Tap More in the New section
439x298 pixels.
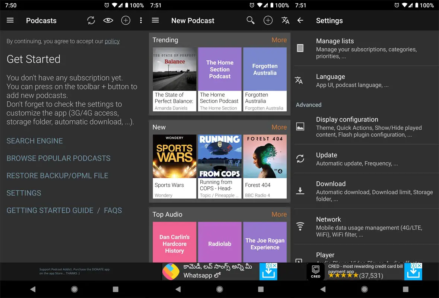pos(279,127)
